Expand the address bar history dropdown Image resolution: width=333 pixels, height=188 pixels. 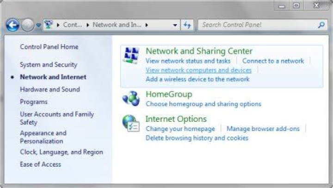(x=175, y=25)
